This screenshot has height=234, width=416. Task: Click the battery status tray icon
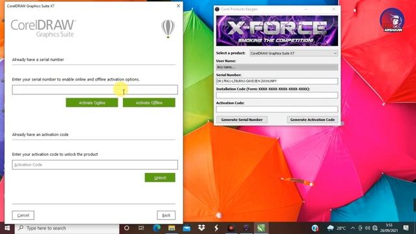point(360,228)
